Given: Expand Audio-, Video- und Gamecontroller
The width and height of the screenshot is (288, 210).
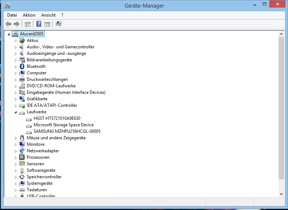Looking at the screenshot, I should point(16,47).
